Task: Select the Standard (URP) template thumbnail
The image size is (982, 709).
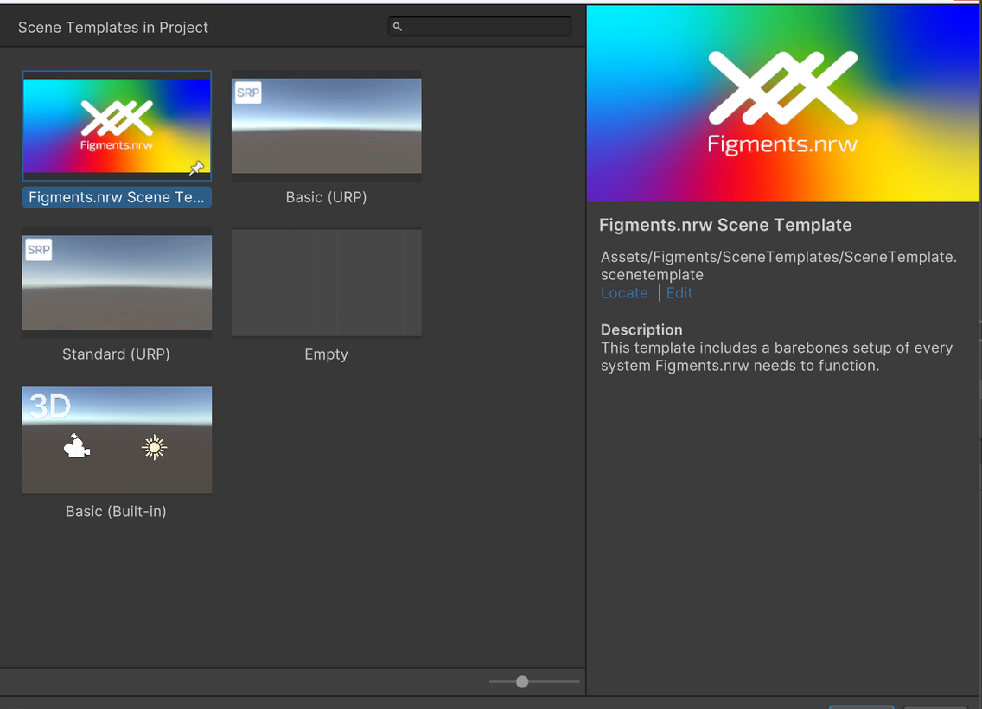Action: point(117,283)
